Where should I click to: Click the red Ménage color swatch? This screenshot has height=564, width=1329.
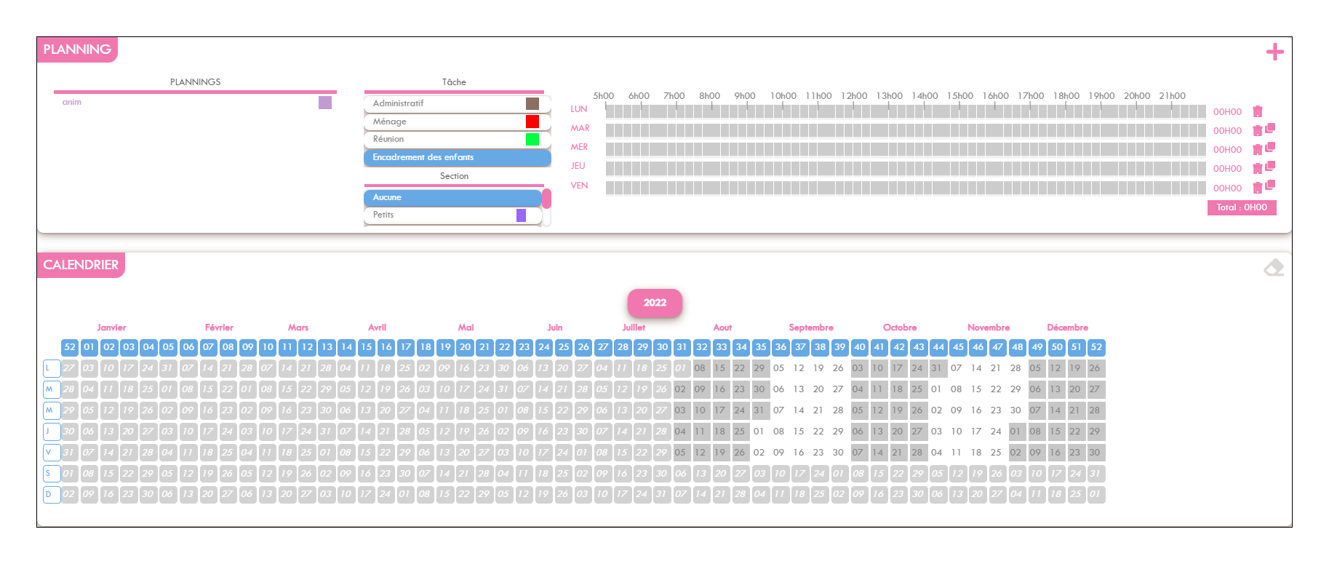point(532,122)
